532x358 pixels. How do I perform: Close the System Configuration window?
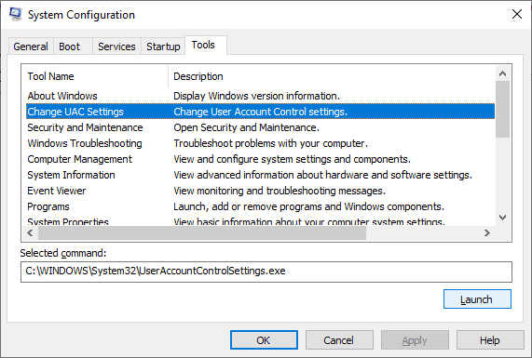pyautogui.click(x=517, y=14)
